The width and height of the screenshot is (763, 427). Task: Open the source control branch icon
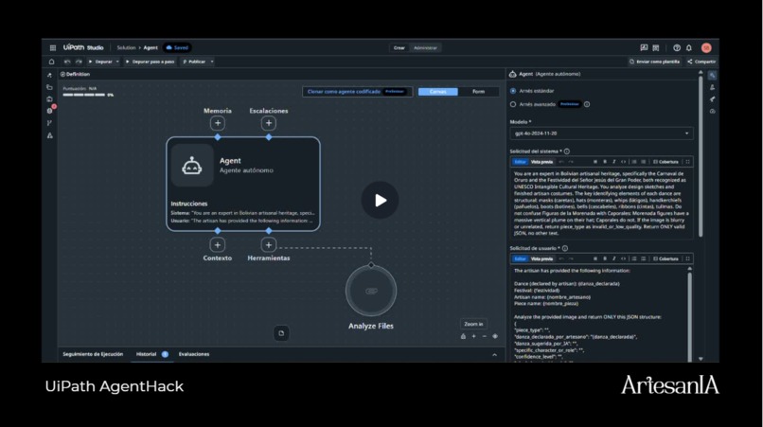(x=49, y=123)
